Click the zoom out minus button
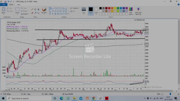 [162, 94]
